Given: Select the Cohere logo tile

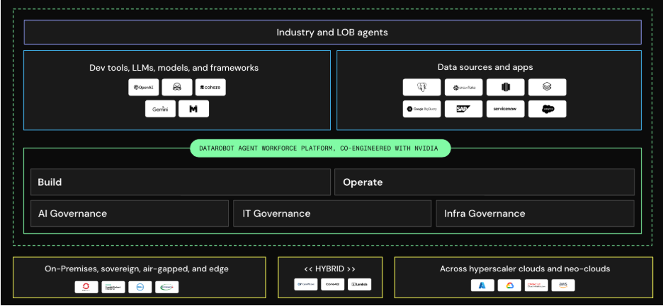Looking at the screenshot, I should tap(210, 88).
